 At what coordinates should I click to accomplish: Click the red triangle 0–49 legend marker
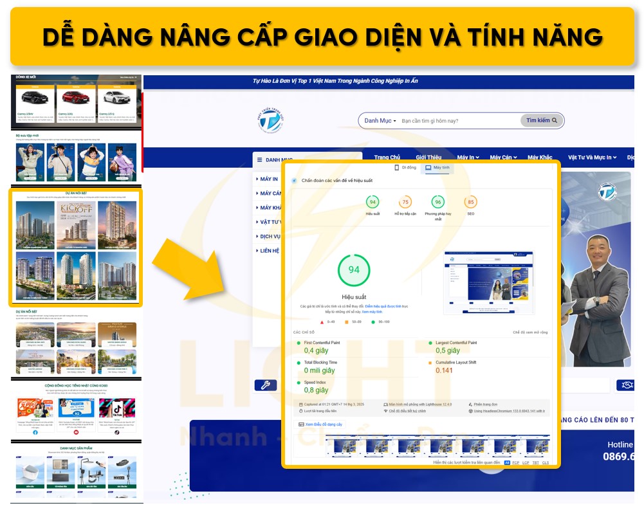(322, 322)
